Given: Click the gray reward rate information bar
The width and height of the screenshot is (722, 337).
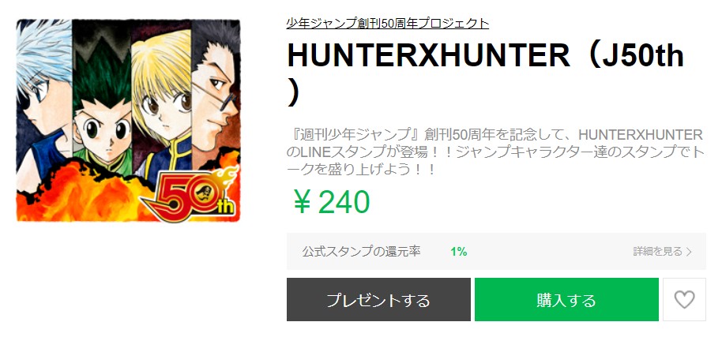Looking at the screenshot, I should pos(496,252).
